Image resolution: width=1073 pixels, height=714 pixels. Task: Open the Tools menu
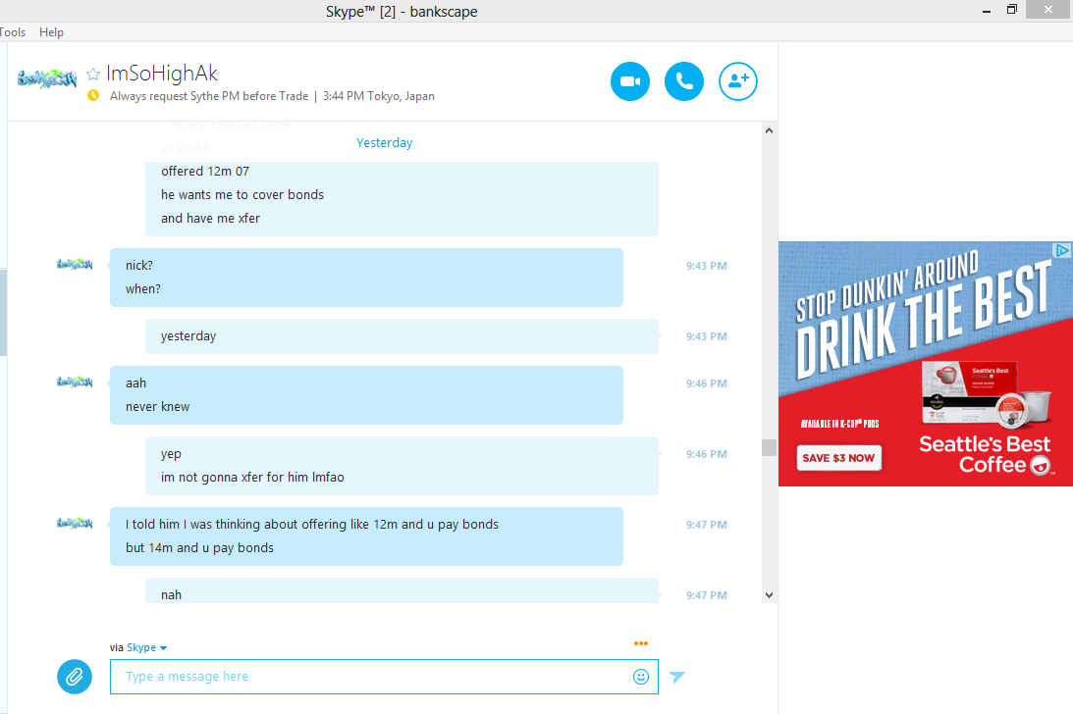[x=13, y=32]
